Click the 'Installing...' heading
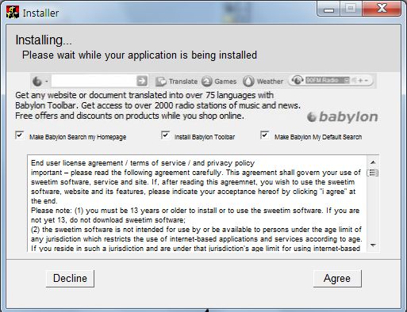The height and width of the screenshot is (312, 407). pos(44,40)
